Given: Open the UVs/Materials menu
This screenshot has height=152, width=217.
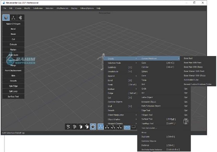Looking at the screenshot, I should click(x=61, y=8).
